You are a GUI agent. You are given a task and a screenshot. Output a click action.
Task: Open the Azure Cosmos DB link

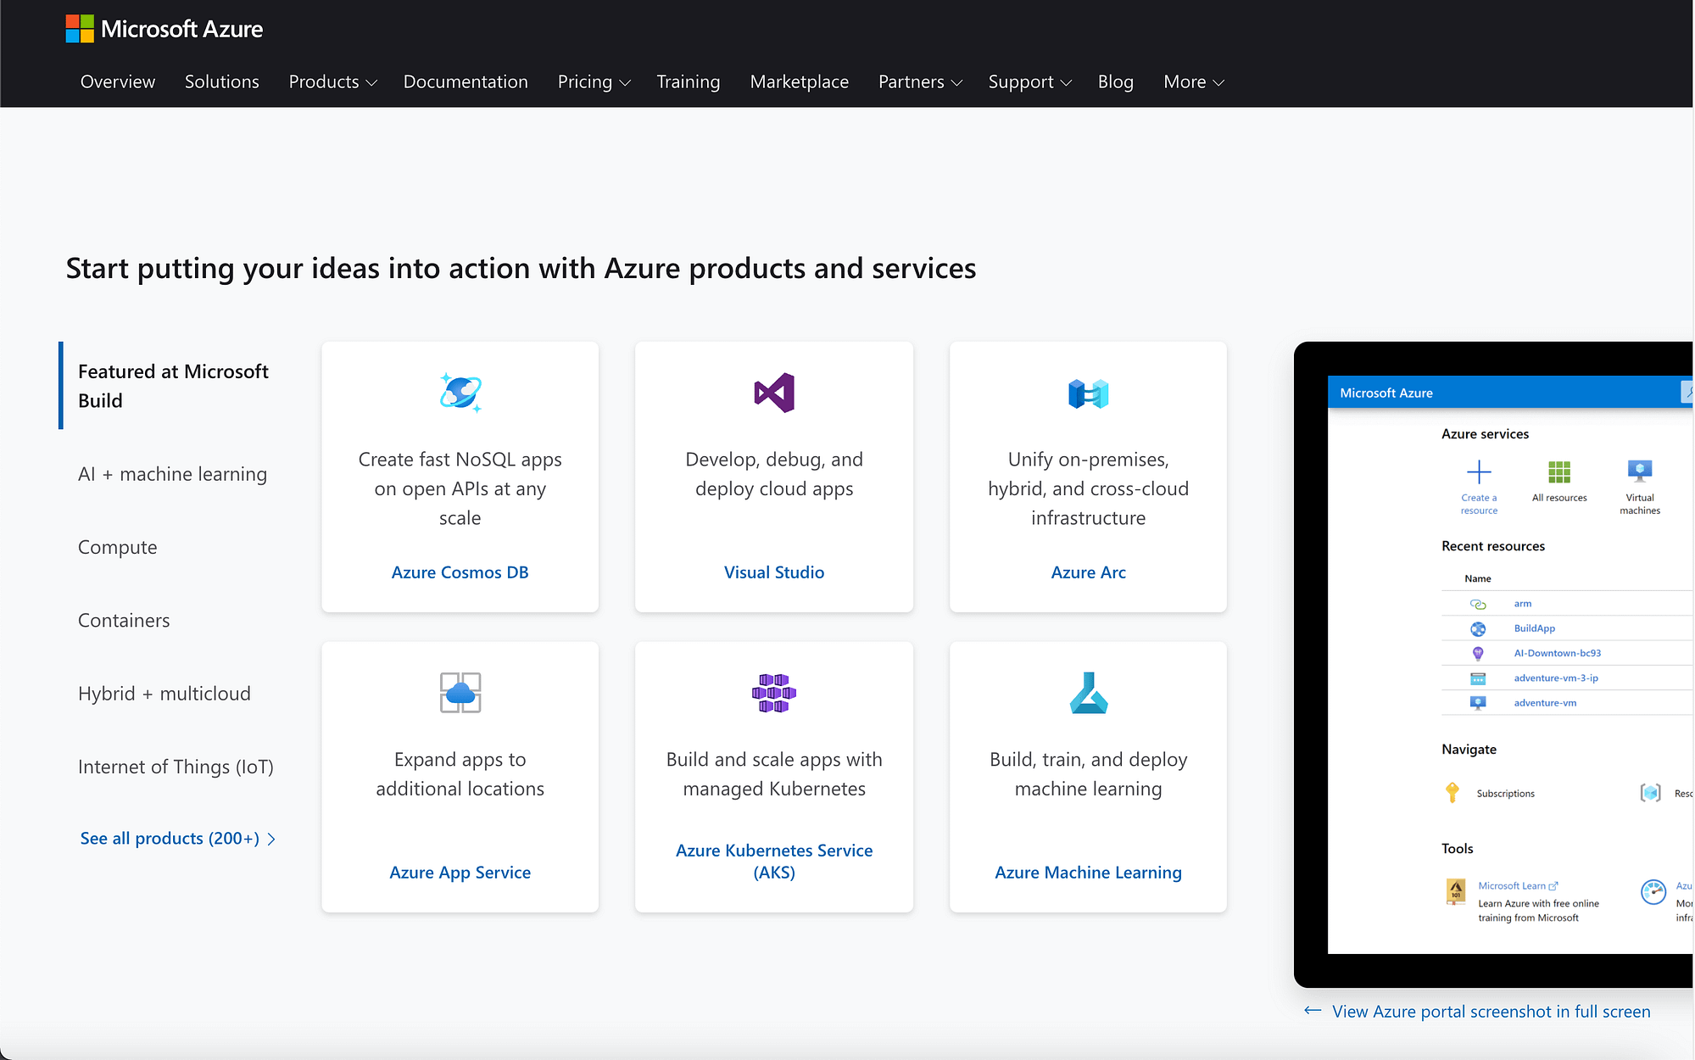click(x=460, y=572)
